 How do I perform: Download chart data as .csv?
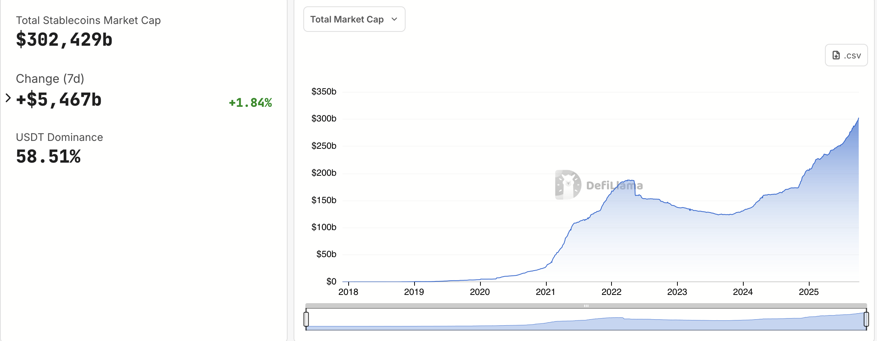846,55
